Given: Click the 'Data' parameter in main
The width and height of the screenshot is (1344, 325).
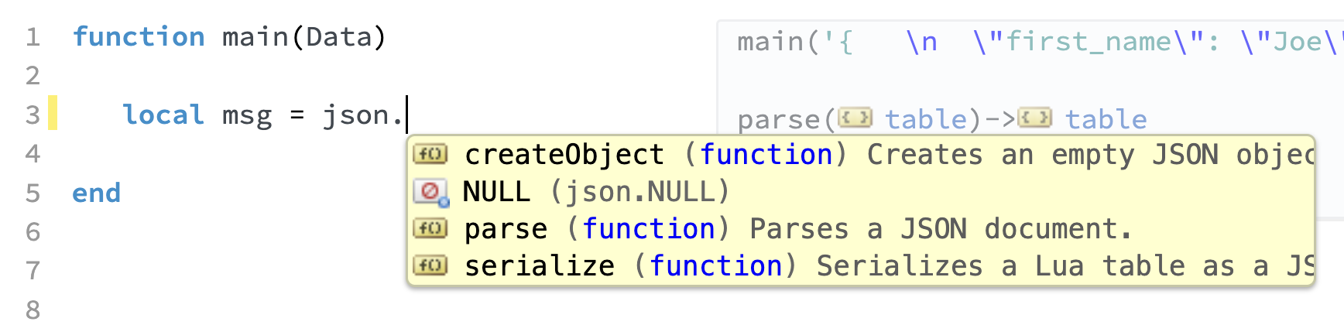Looking at the screenshot, I should click(339, 37).
